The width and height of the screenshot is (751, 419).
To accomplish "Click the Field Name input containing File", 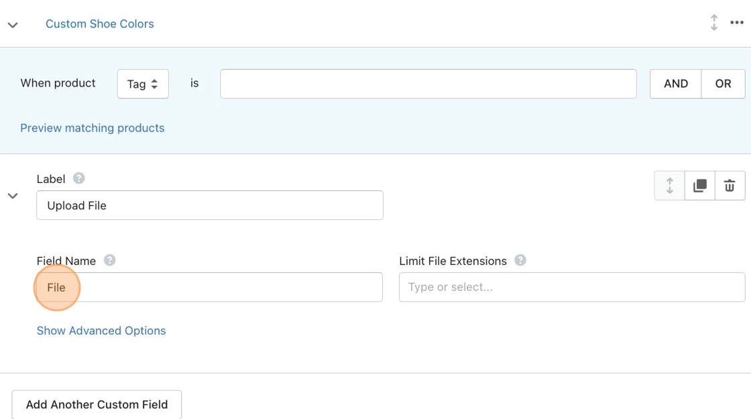I will [x=209, y=287].
